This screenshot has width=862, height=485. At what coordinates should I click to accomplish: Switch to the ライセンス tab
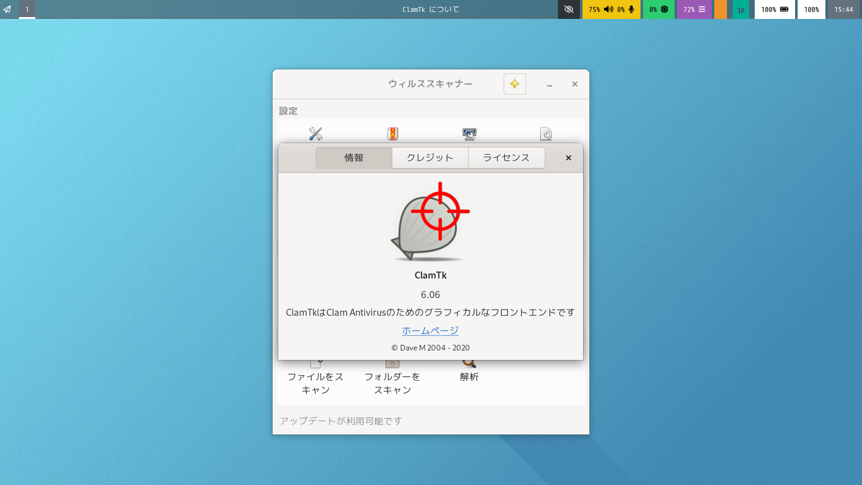point(507,158)
